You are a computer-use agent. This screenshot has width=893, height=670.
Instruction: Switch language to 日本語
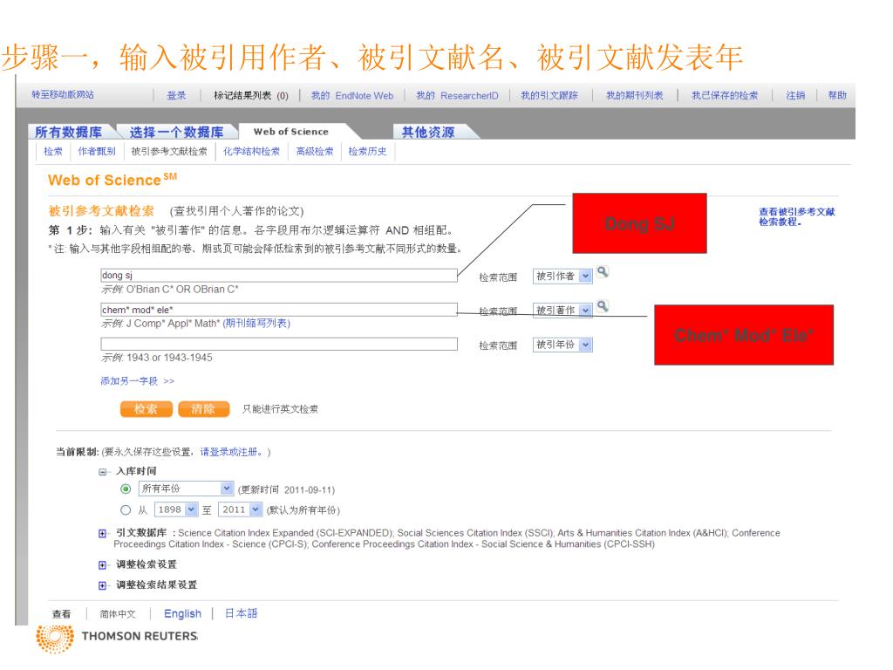pos(241,613)
